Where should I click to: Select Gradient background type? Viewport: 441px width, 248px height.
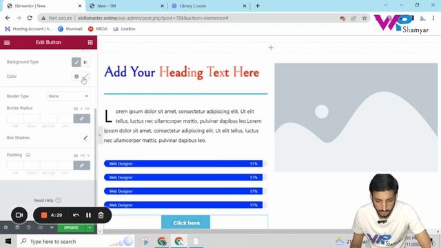(x=85, y=62)
